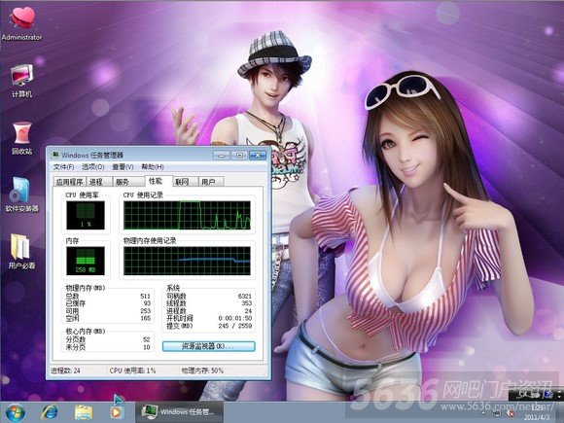This screenshot has height=423, width=564.
Task: Click the Task Manager taskbar button
Action: 179,412
